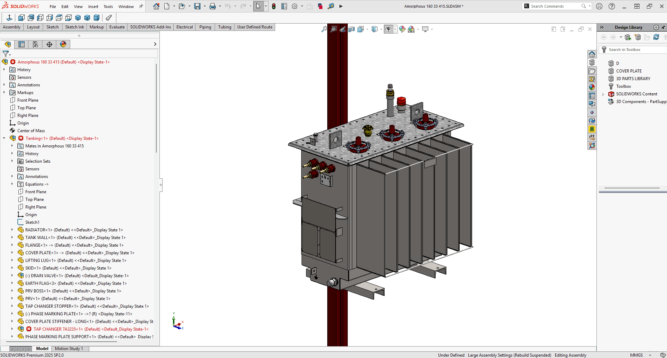
Task: Open the View Orientation cube
Action: pyautogui.click(x=361, y=29)
